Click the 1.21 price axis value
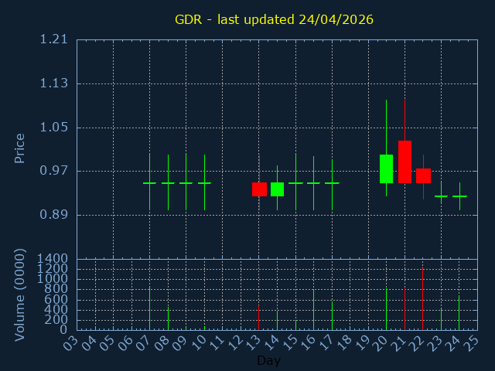Image resolution: width=495 pixels, height=371 pixels. [54, 39]
